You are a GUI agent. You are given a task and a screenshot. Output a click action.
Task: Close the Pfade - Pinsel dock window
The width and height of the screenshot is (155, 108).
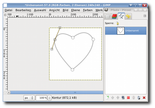point(145,10)
